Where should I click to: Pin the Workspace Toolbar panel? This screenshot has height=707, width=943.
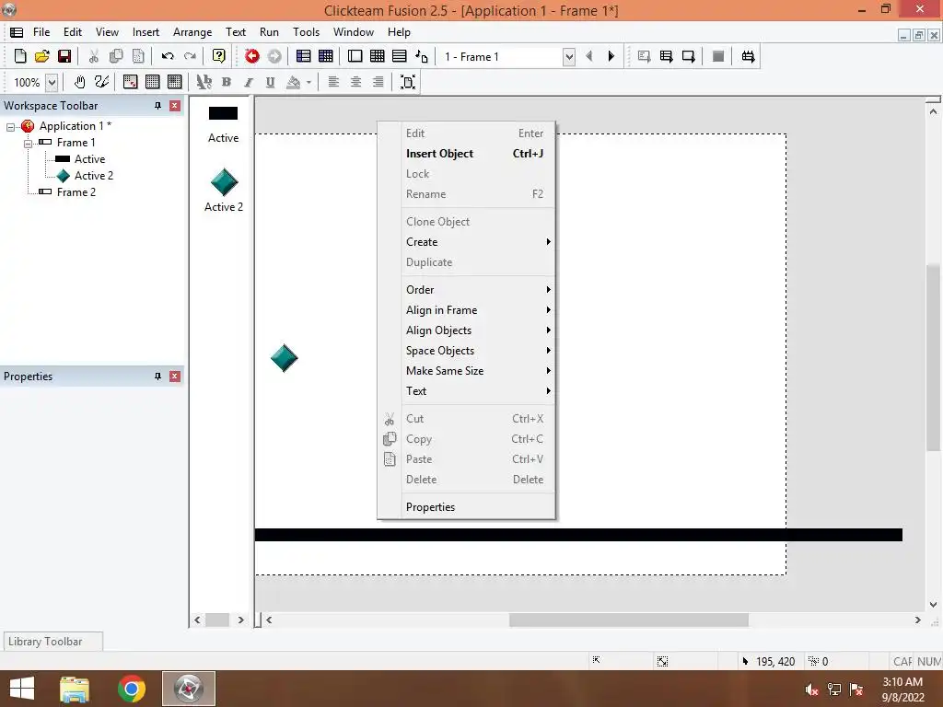[x=158, y=106]
